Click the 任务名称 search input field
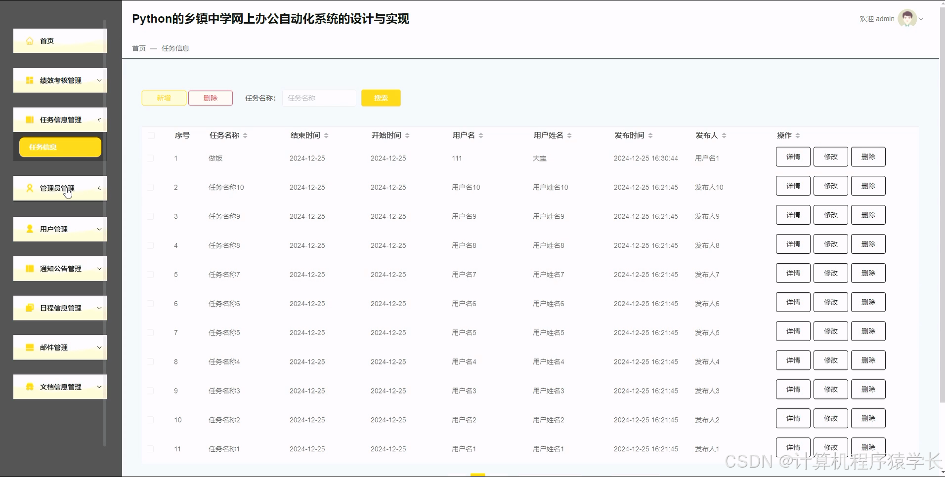945x477 pixels. pyautogui.click(x=318, y=98)
